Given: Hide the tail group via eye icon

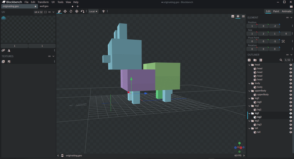Looking at the screenshot, I should (291, 128).
